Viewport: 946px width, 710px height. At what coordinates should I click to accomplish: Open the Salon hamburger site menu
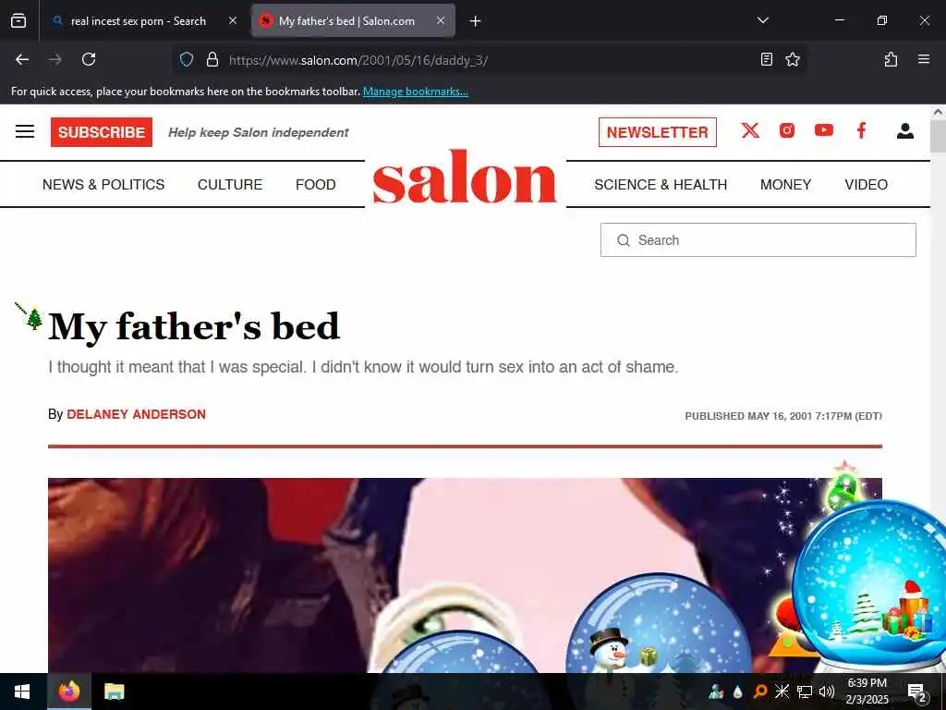(x=25, y=131)
